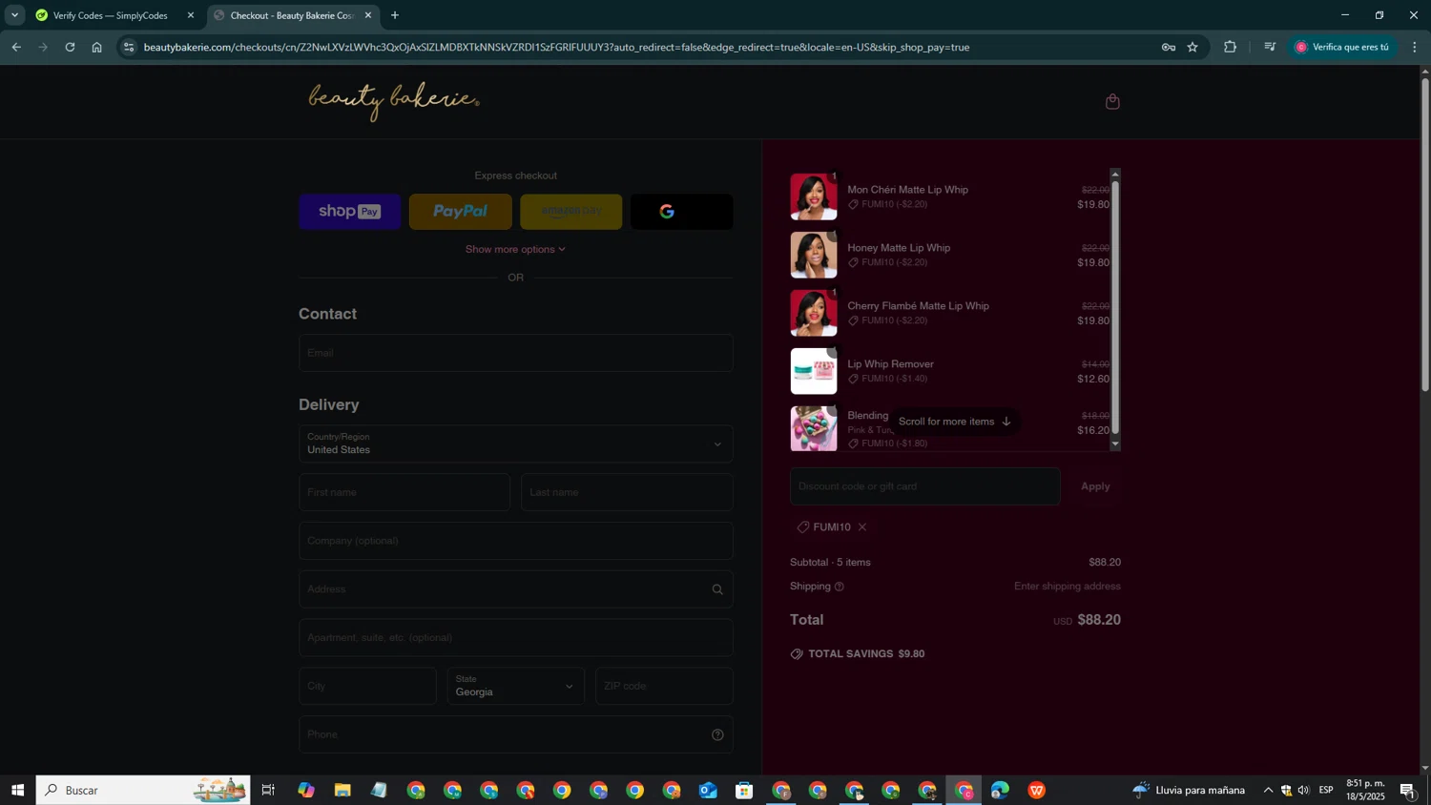Screen dimensions: 1431x805
Task: Focus the Phone number field
Action: [515, 734]
